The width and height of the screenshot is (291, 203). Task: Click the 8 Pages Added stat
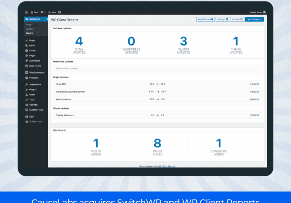157,147
